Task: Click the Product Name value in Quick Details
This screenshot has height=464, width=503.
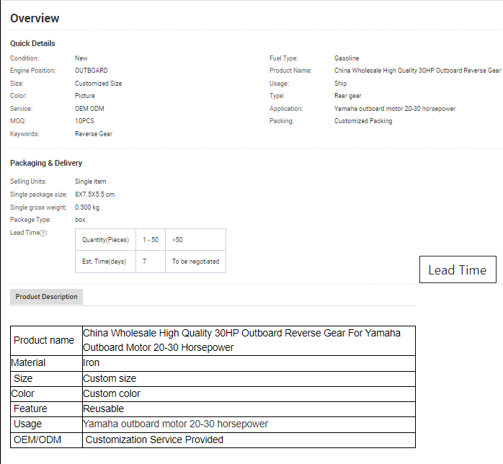Action: (417, 71)
